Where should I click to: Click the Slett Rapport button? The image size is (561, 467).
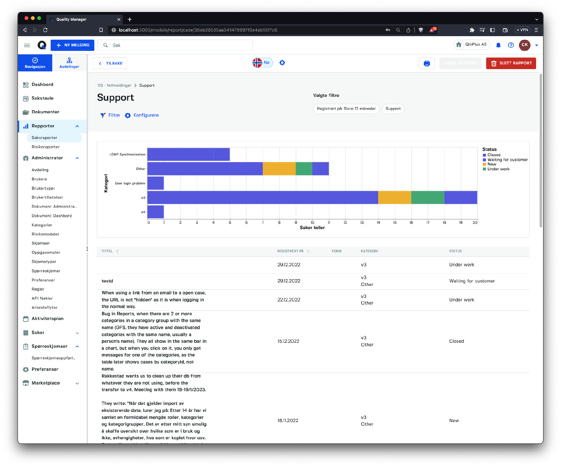[x=511, y=64]
